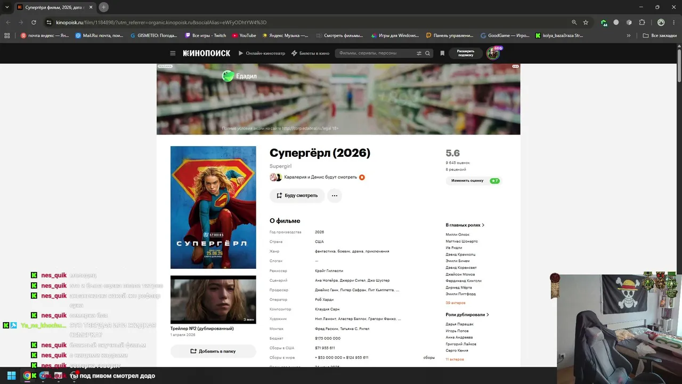Open Chrome profile avatar button
This screenshot has height=384, width=682.
[661, 22]
